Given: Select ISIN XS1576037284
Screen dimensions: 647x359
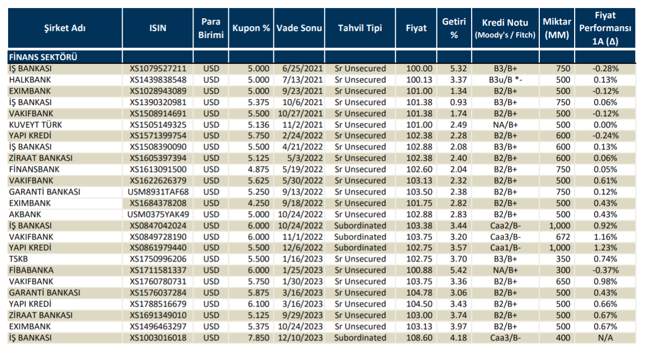Looking at the screenshot, I should pos(158,293).
